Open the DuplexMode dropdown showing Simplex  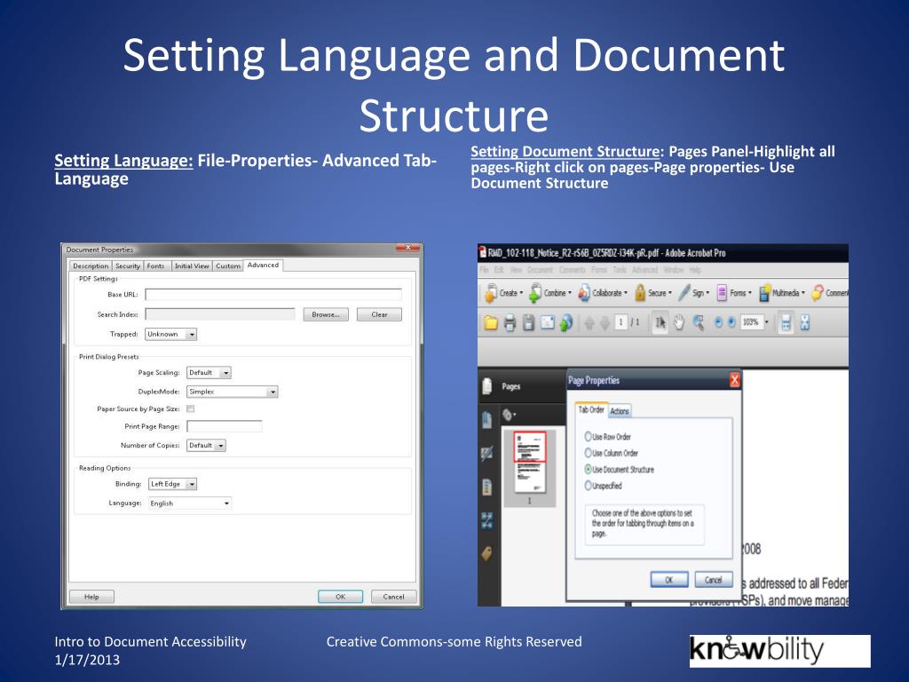tap(232, 392)
